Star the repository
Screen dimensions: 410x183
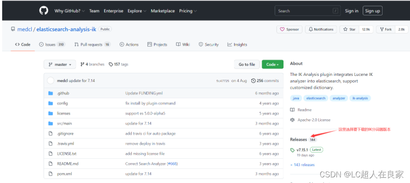pos(350,29)
